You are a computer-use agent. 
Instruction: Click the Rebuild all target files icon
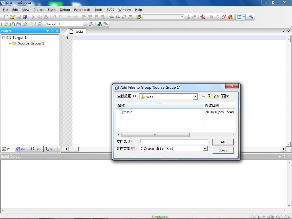pos(19,24)
